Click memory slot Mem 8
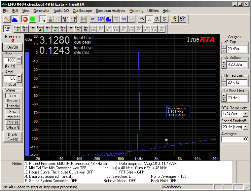 pos(70,29)
